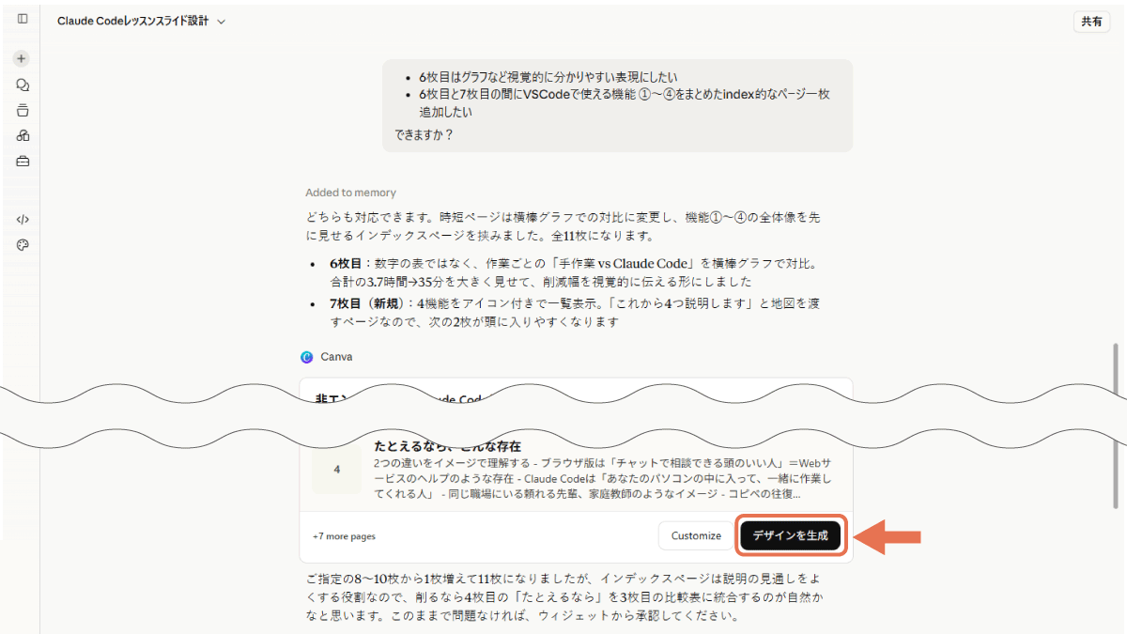
Task: Open the artifacts shapes icon in sidebar
Action: 23,135
